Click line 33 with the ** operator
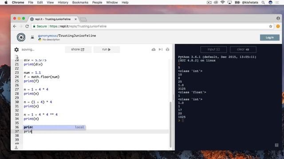 pos(40,115)
